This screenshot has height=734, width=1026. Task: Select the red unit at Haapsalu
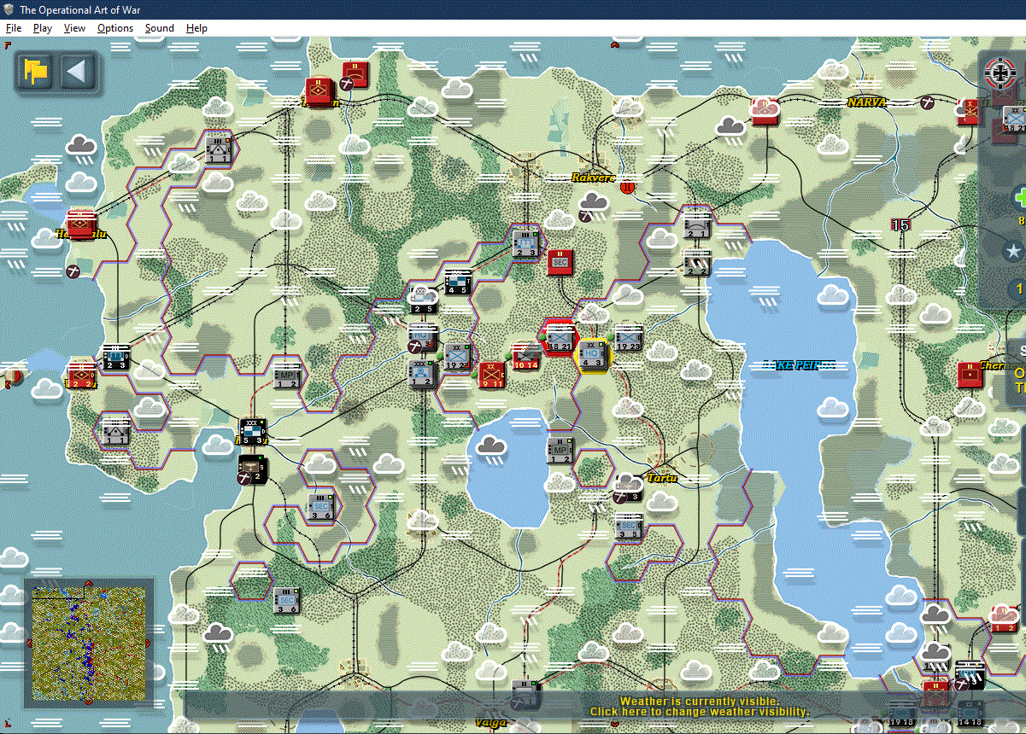81,225
